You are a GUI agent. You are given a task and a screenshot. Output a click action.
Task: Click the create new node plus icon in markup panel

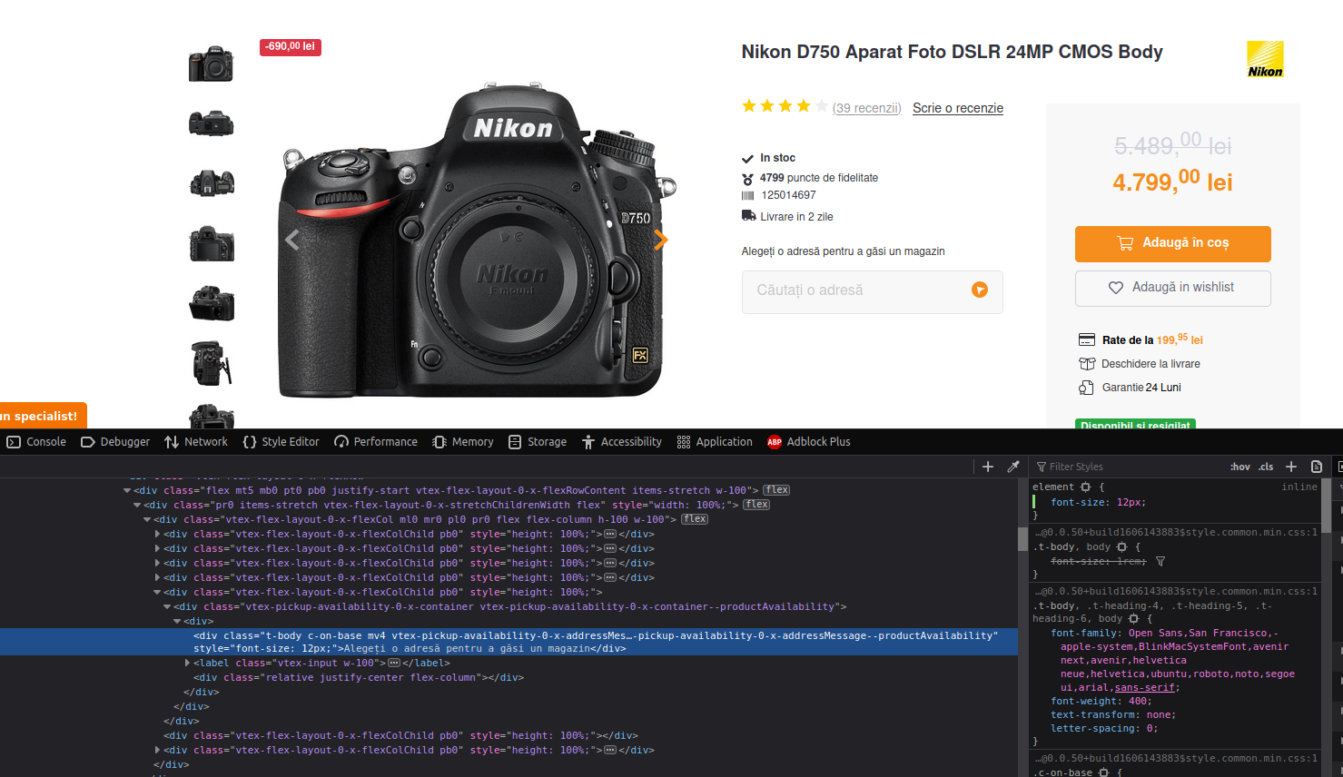tap(988, 467)
